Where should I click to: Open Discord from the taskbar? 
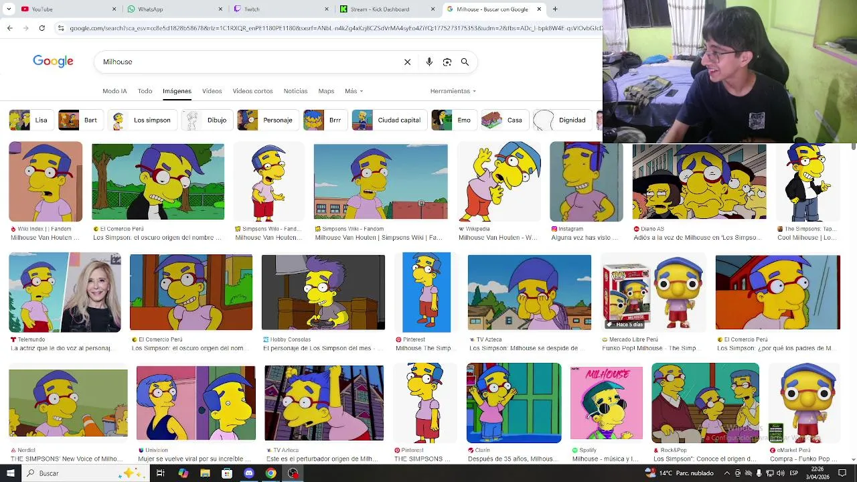pyautogui.click(x=249, y=473)
